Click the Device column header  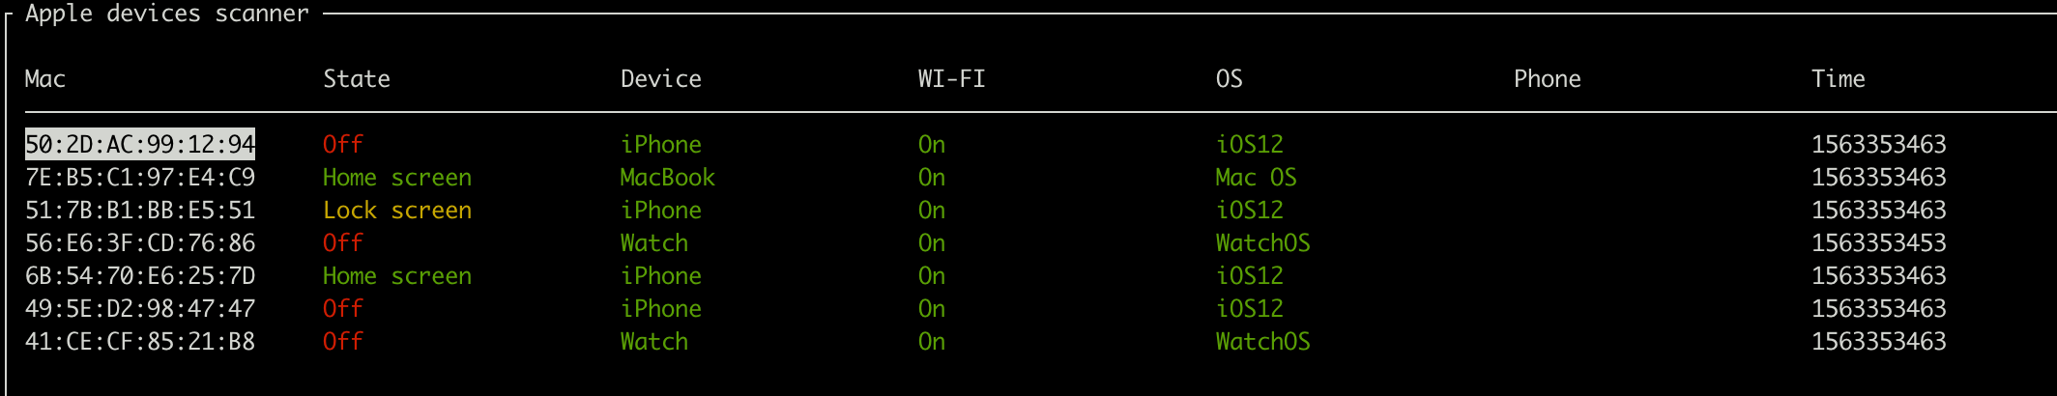[661, 78]
